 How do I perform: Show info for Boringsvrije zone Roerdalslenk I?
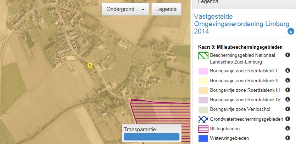(287, 71)
